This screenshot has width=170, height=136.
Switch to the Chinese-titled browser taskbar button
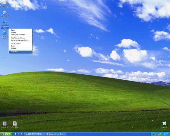[35, 134]
